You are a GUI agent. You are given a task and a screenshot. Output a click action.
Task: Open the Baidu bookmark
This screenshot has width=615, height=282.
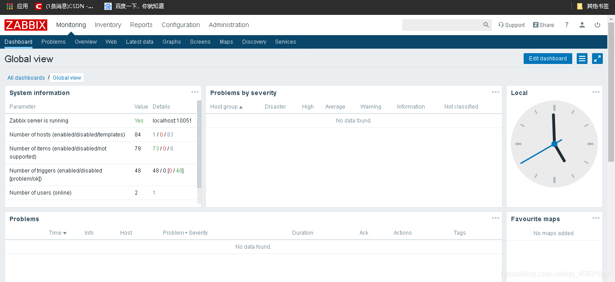pos(134,6)
